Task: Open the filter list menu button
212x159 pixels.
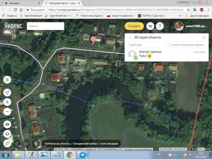Action: coord(150,26)
